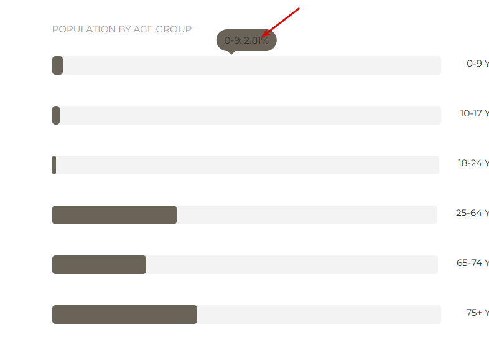Click the empty gray track of the 10-17 bar
Viewport: 489px width, 355px height.
(x=251, y=115)
